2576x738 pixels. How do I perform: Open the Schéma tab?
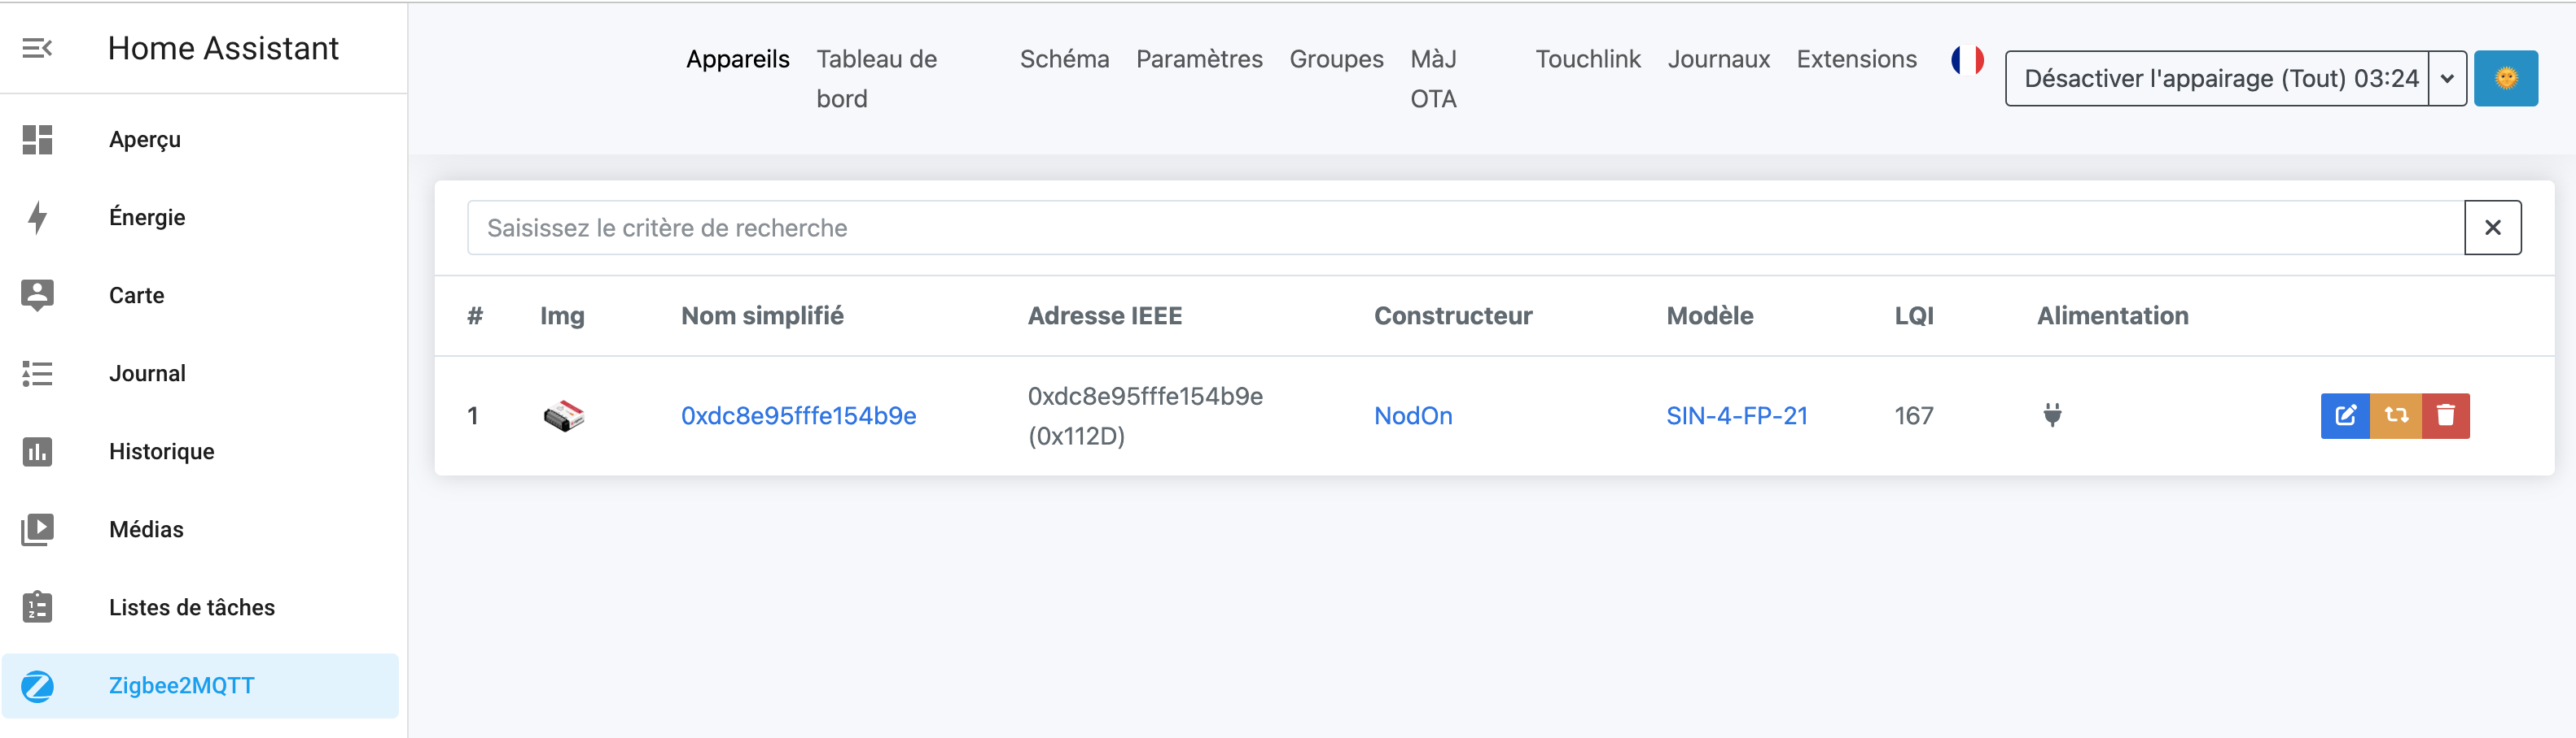pos(1064,59)
